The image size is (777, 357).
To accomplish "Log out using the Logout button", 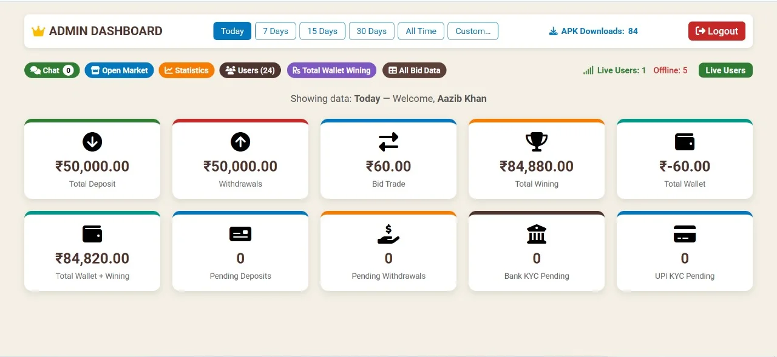I will click(717, 31).
